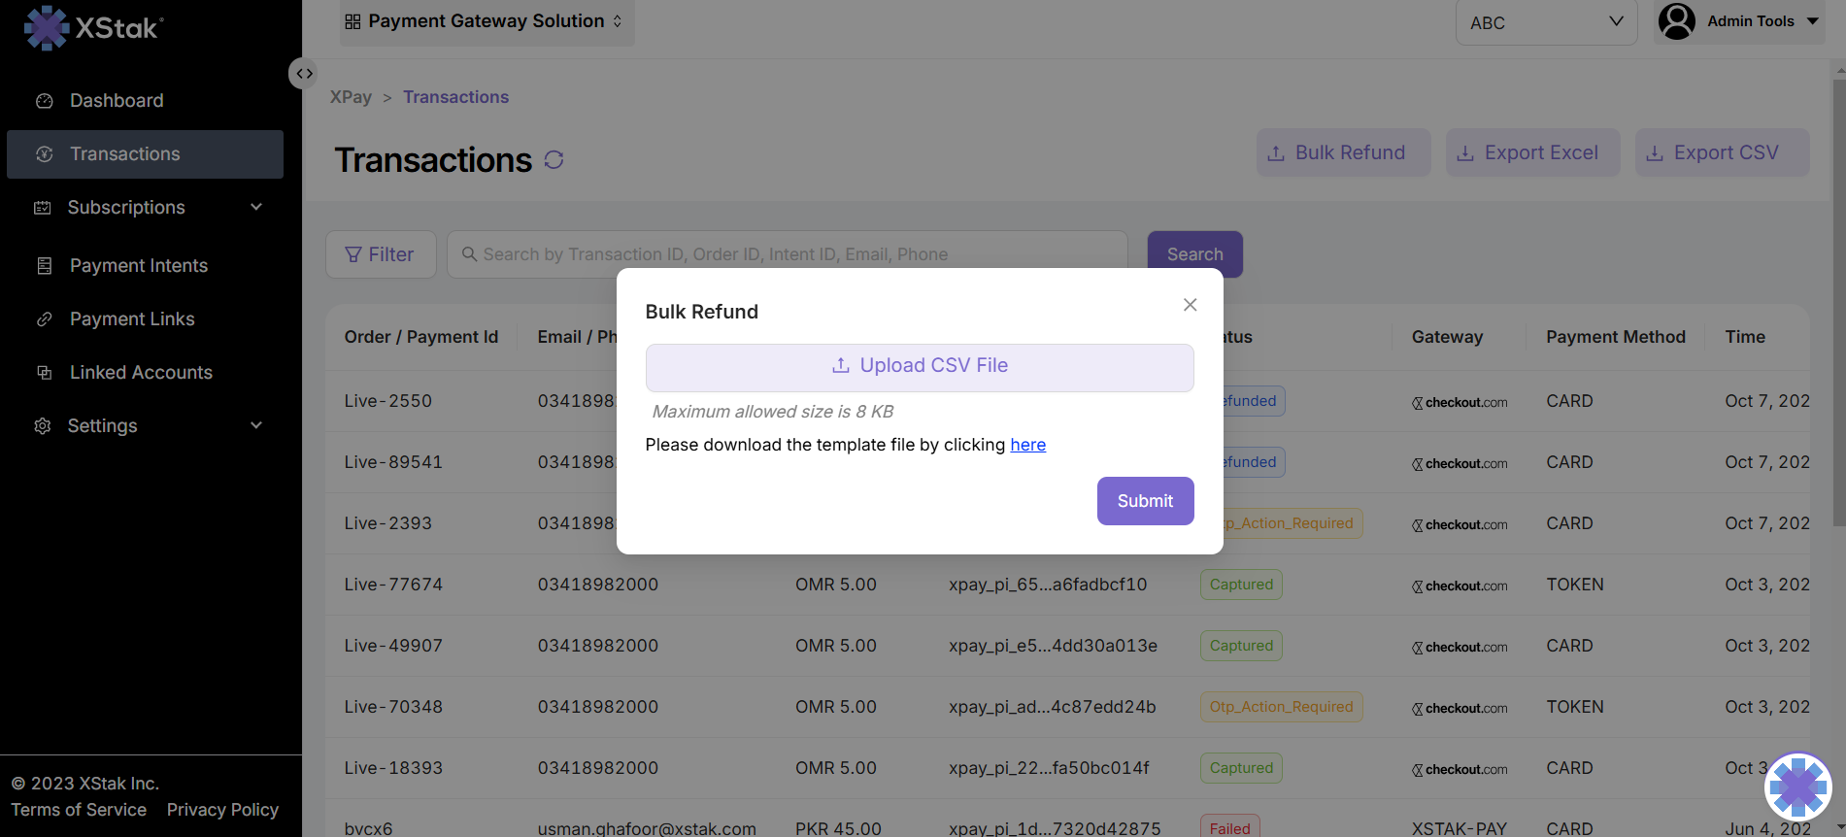This screenshot has height=837, width=1846.
Task: Close the Bulk Refund dialog
Action: [x=1190, y=305]
